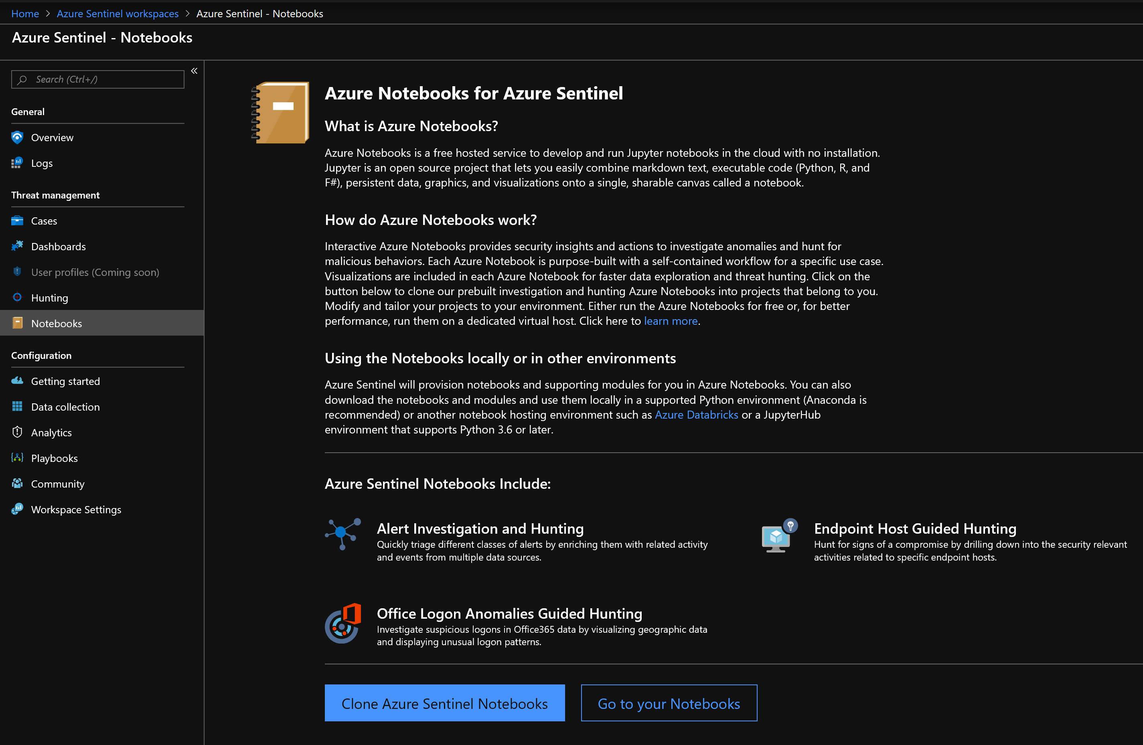Image resolution: width=1143 pixels, height=745 pixels.
Task: Click the Dashboards icon
Action: click(x=17, y=246)
